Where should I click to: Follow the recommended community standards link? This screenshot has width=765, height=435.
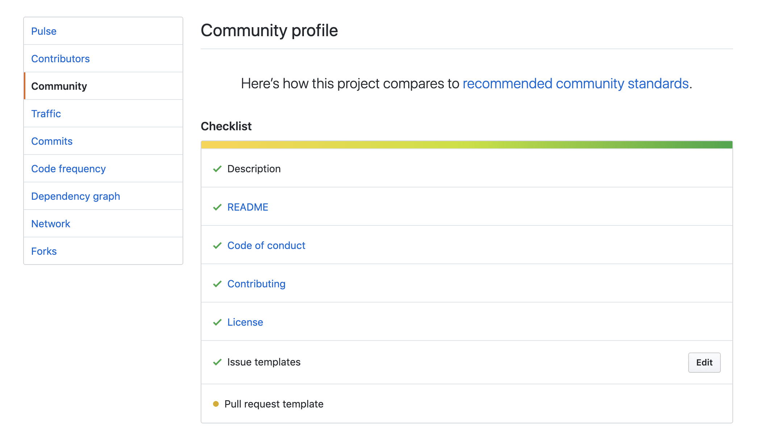click(x=576, y=84)
